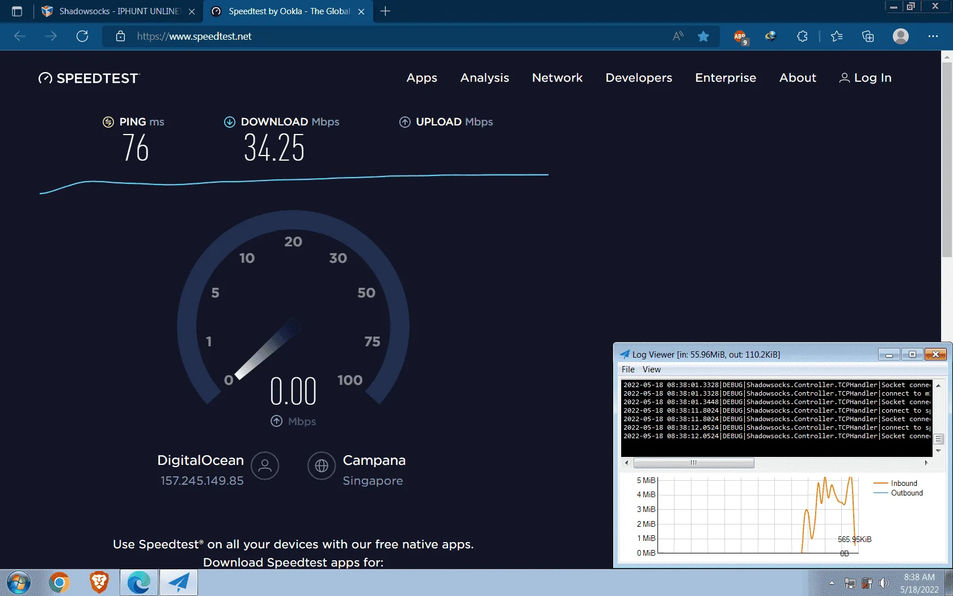Click the PING ms icon
This screenshot has height=596, width=953.
click(x=108, y=122)
